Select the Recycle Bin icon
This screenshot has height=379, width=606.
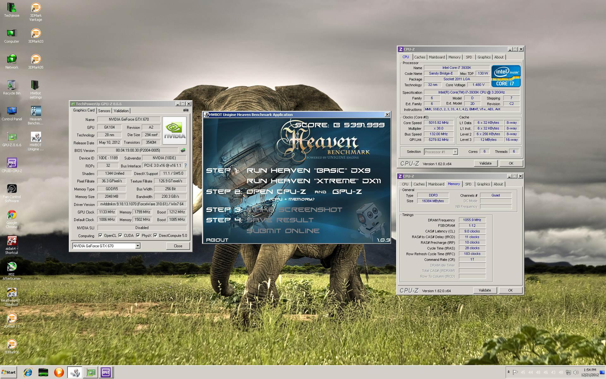[12, 88]
